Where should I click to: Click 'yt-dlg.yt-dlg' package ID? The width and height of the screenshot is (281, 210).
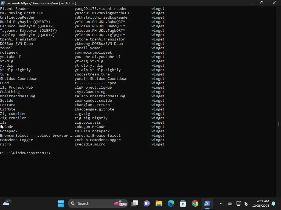tap(89, 61)
